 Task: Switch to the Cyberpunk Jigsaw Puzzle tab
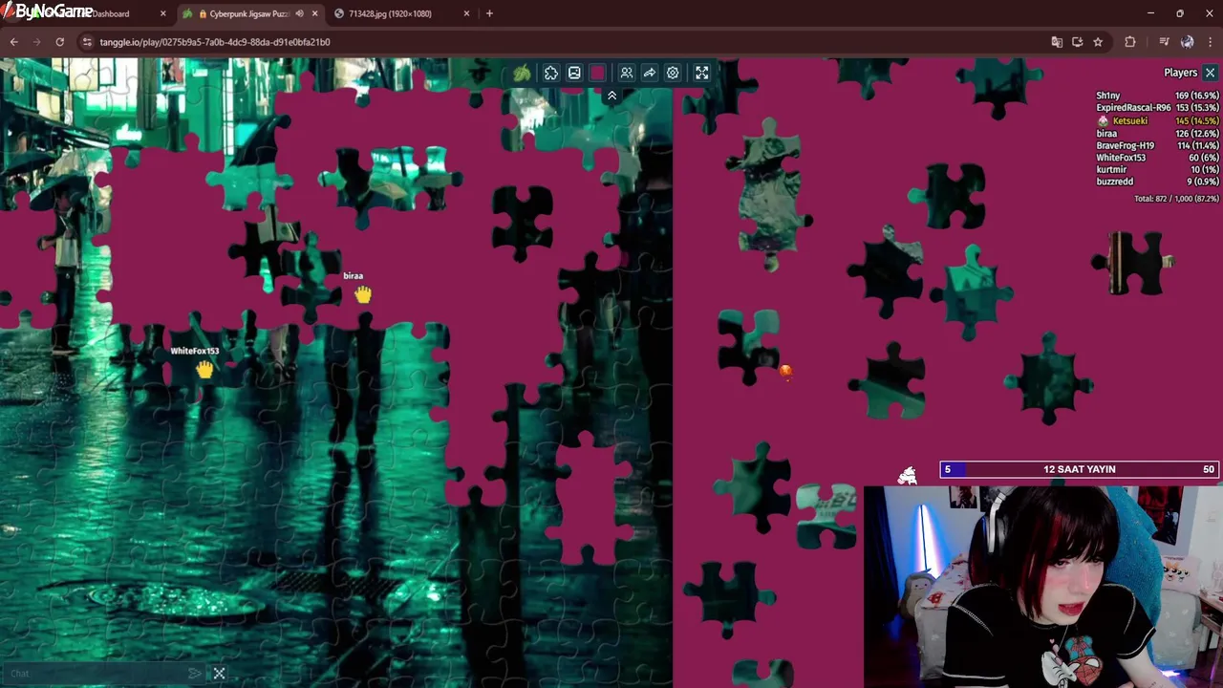tap(250, 13)
